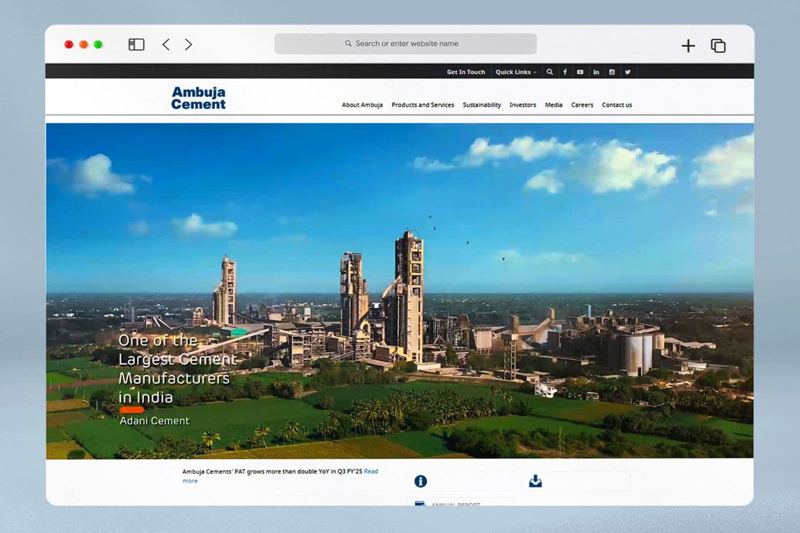Click Get In Touch link

tap(466, 72)
